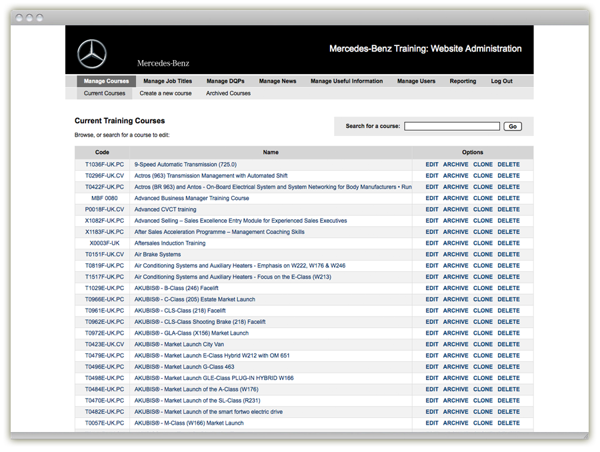Image resolution: width=600 pixels, height=452 pixels.
Task: Open the Manage Job Titles tab
Action: pos(167,81)
